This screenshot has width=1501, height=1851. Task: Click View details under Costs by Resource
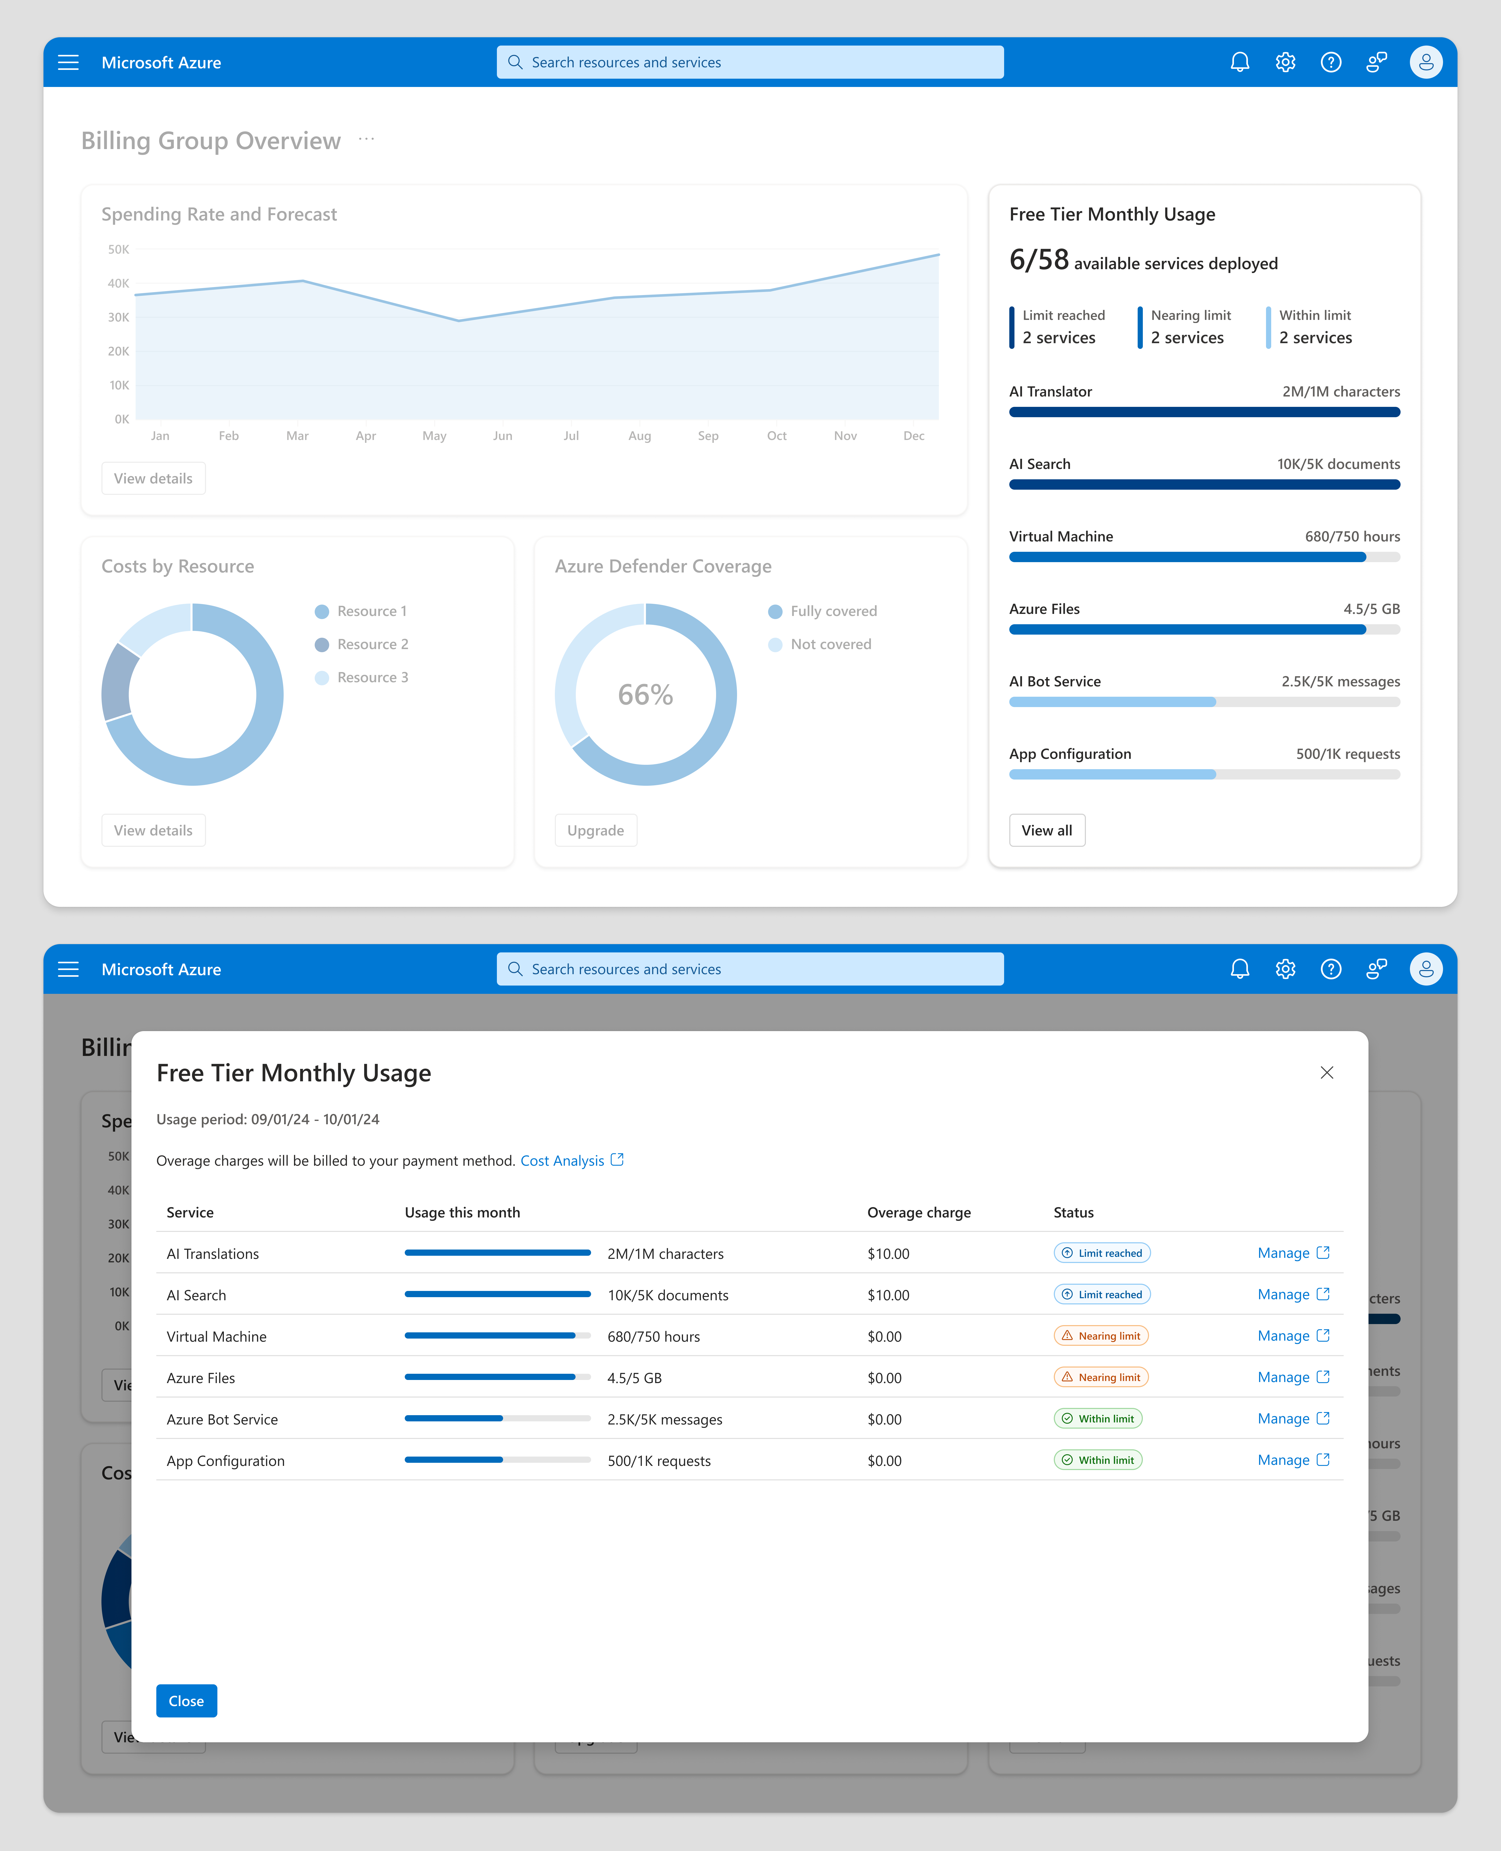153,830
